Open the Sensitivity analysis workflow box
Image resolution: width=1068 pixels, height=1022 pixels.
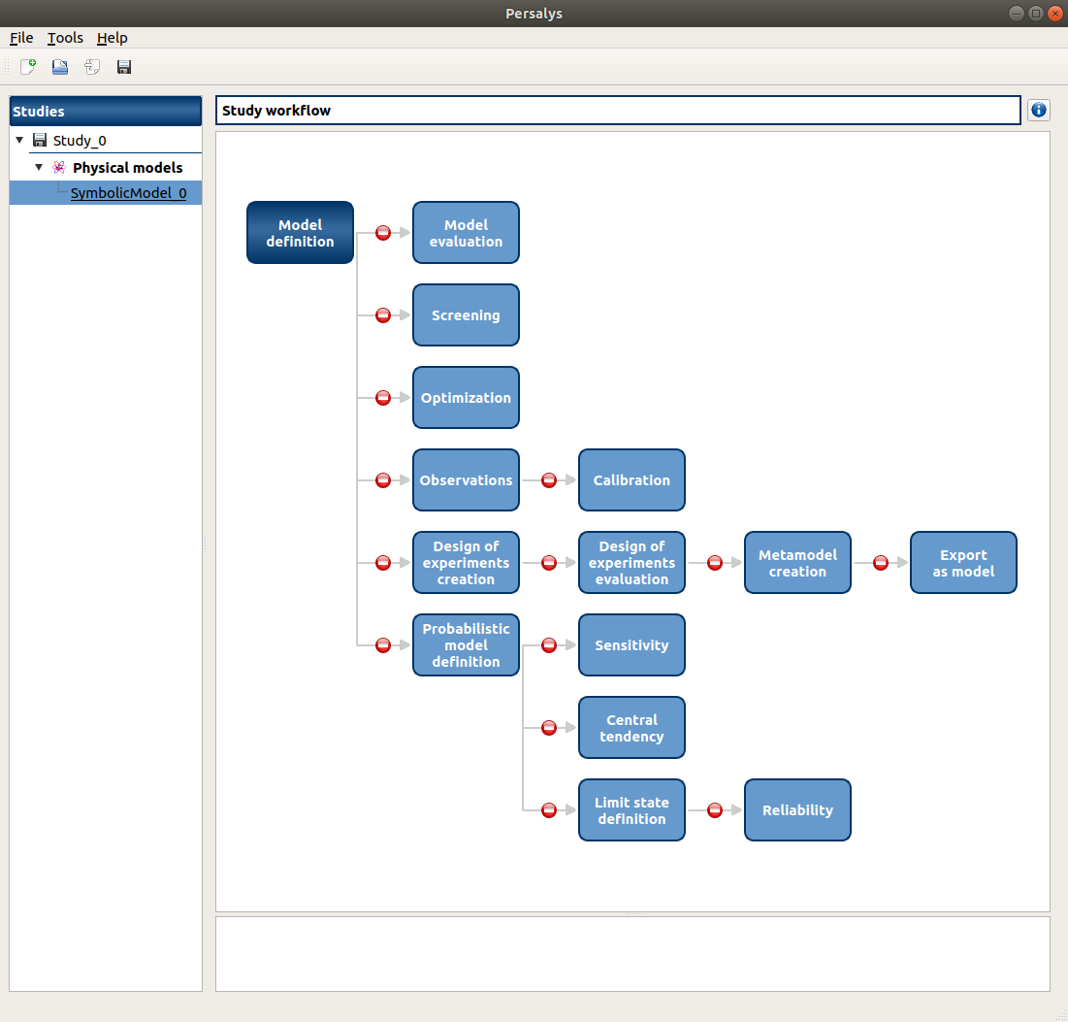pos(631,644)
